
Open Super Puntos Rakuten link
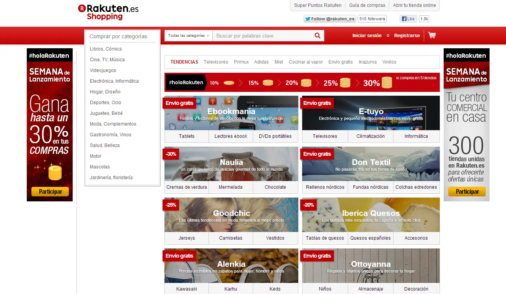318,5
